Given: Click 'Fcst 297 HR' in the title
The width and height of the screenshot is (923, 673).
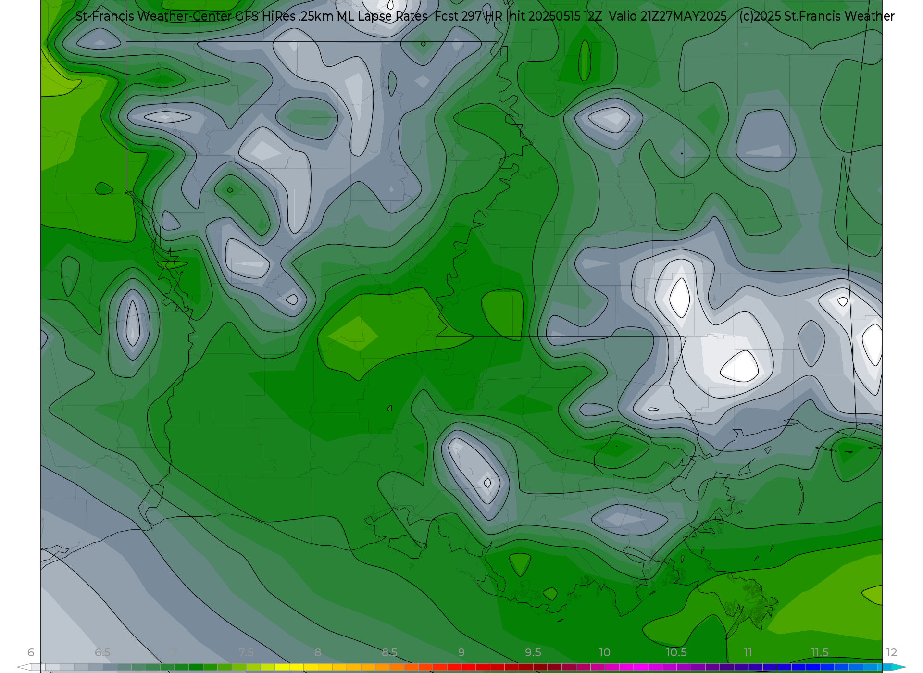Looking at the screenshot, I should tap(469, 16).
